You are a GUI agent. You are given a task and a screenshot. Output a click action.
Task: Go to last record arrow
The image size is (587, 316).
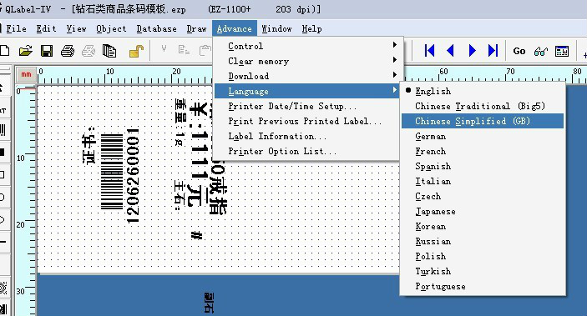tap(493, 50)
